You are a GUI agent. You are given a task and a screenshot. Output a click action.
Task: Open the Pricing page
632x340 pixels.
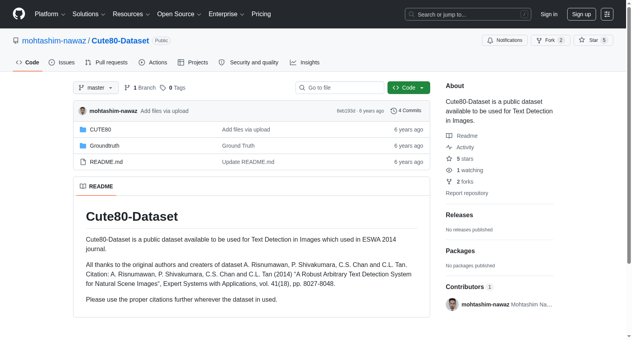261,14
